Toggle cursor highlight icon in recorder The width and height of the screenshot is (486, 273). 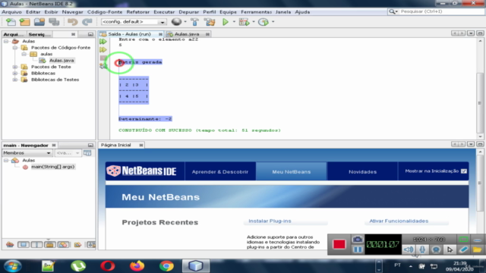450,249
